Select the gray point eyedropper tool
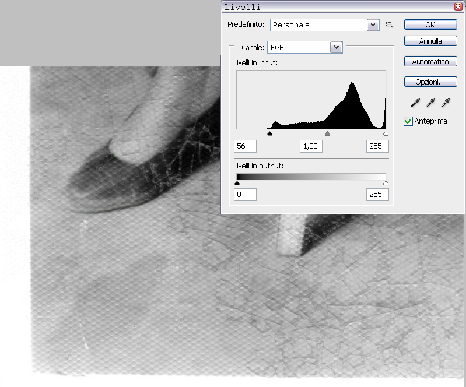 (430, 103)
